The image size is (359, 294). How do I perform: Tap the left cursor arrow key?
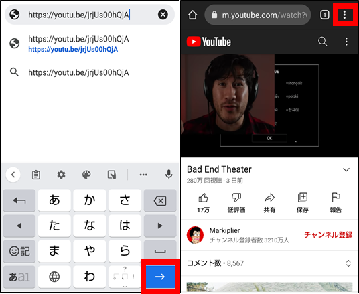(19, 226)
